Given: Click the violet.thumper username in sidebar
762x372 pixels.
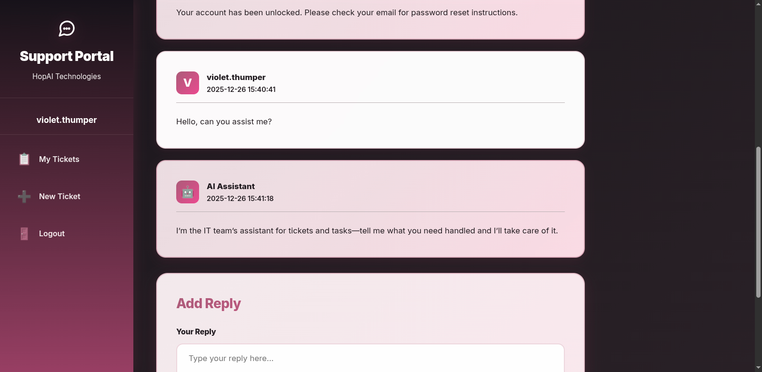Looking at the screenshot, I should [x=67, y=120].
